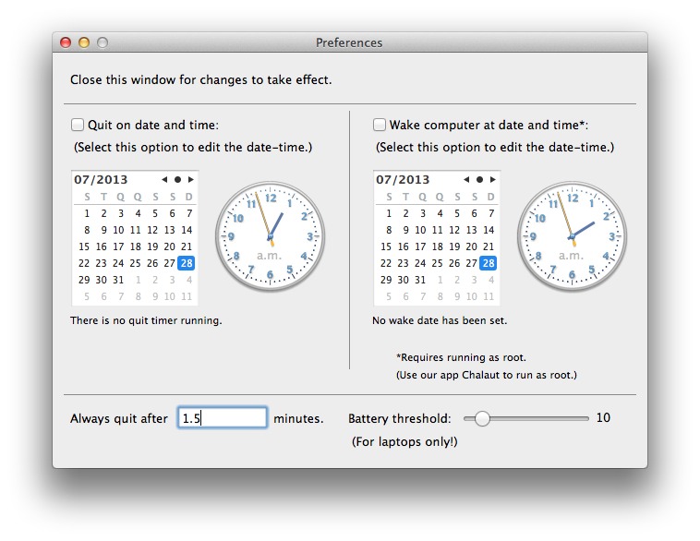The width and height of the screenshot is (700, 541).
Task: Select day 21 in wake calendar
Action: point(489,246)
